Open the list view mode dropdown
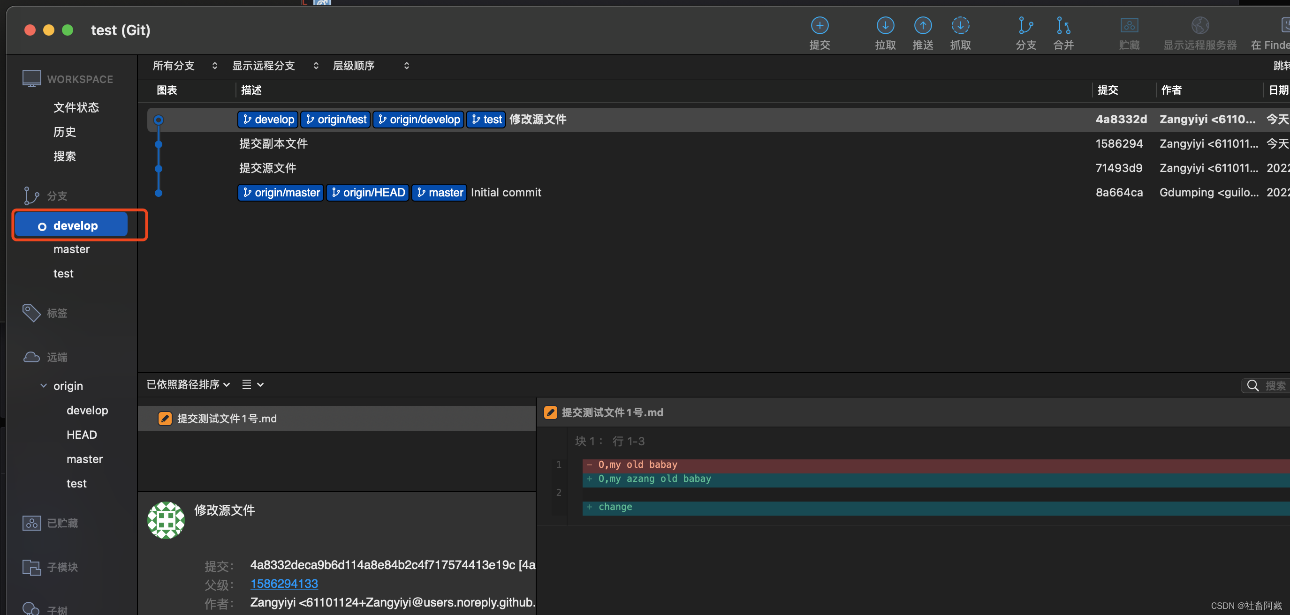This screenshot has height=615, width=1290. (252, 384)
